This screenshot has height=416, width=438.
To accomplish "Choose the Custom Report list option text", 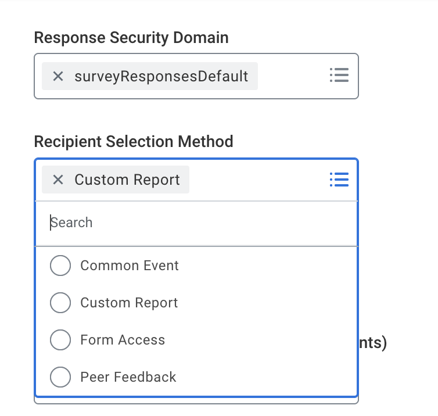I will click(x=129, y=303).
